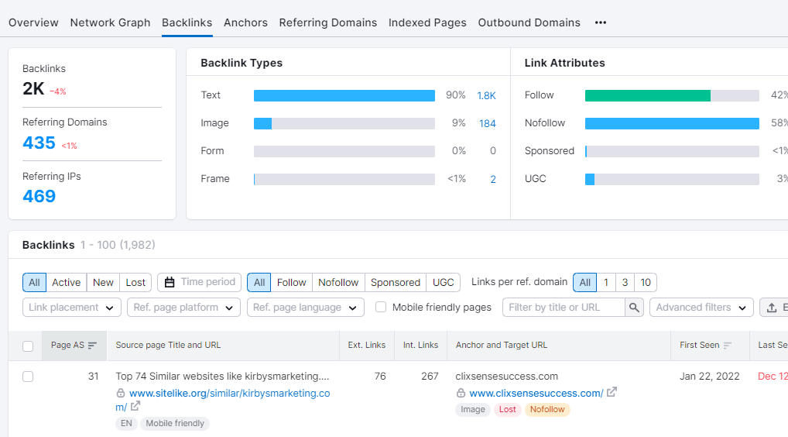788x437 pixels.
Task: Click the 435 Referring Domains number
Action: (39, 143)
